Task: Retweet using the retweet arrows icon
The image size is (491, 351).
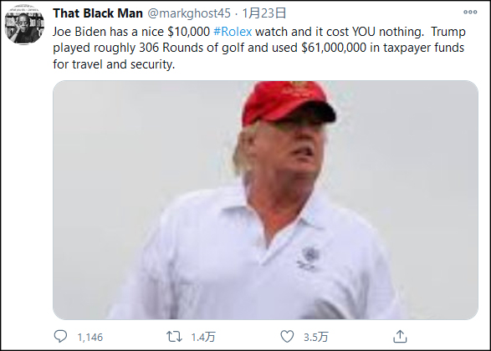Action: coord(174,337)
